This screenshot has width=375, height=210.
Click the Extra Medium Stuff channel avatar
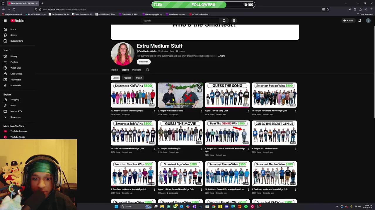(x=122, y=54)
